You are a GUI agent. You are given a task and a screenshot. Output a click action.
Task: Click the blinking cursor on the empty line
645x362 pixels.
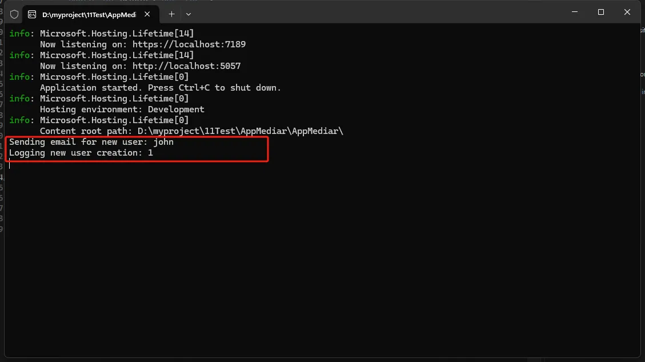(10, 164)
